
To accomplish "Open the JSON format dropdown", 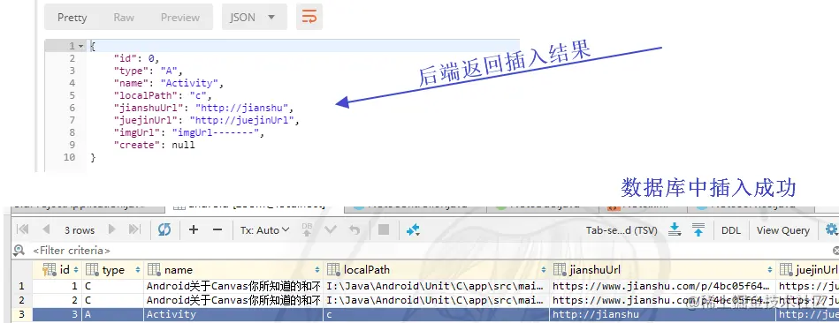I will point(254,17).
